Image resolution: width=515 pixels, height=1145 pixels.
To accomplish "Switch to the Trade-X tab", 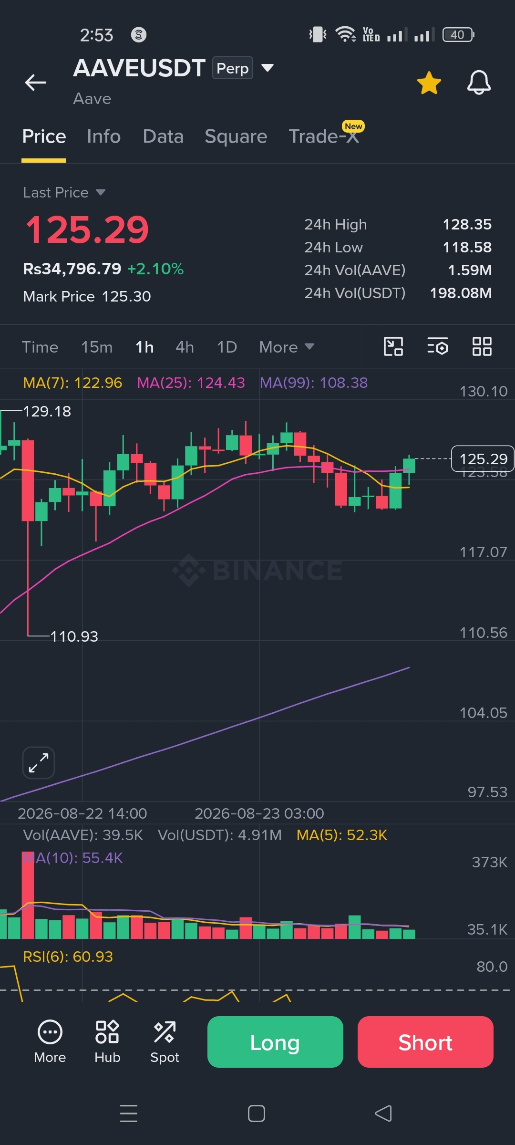I will pos(324,136).
